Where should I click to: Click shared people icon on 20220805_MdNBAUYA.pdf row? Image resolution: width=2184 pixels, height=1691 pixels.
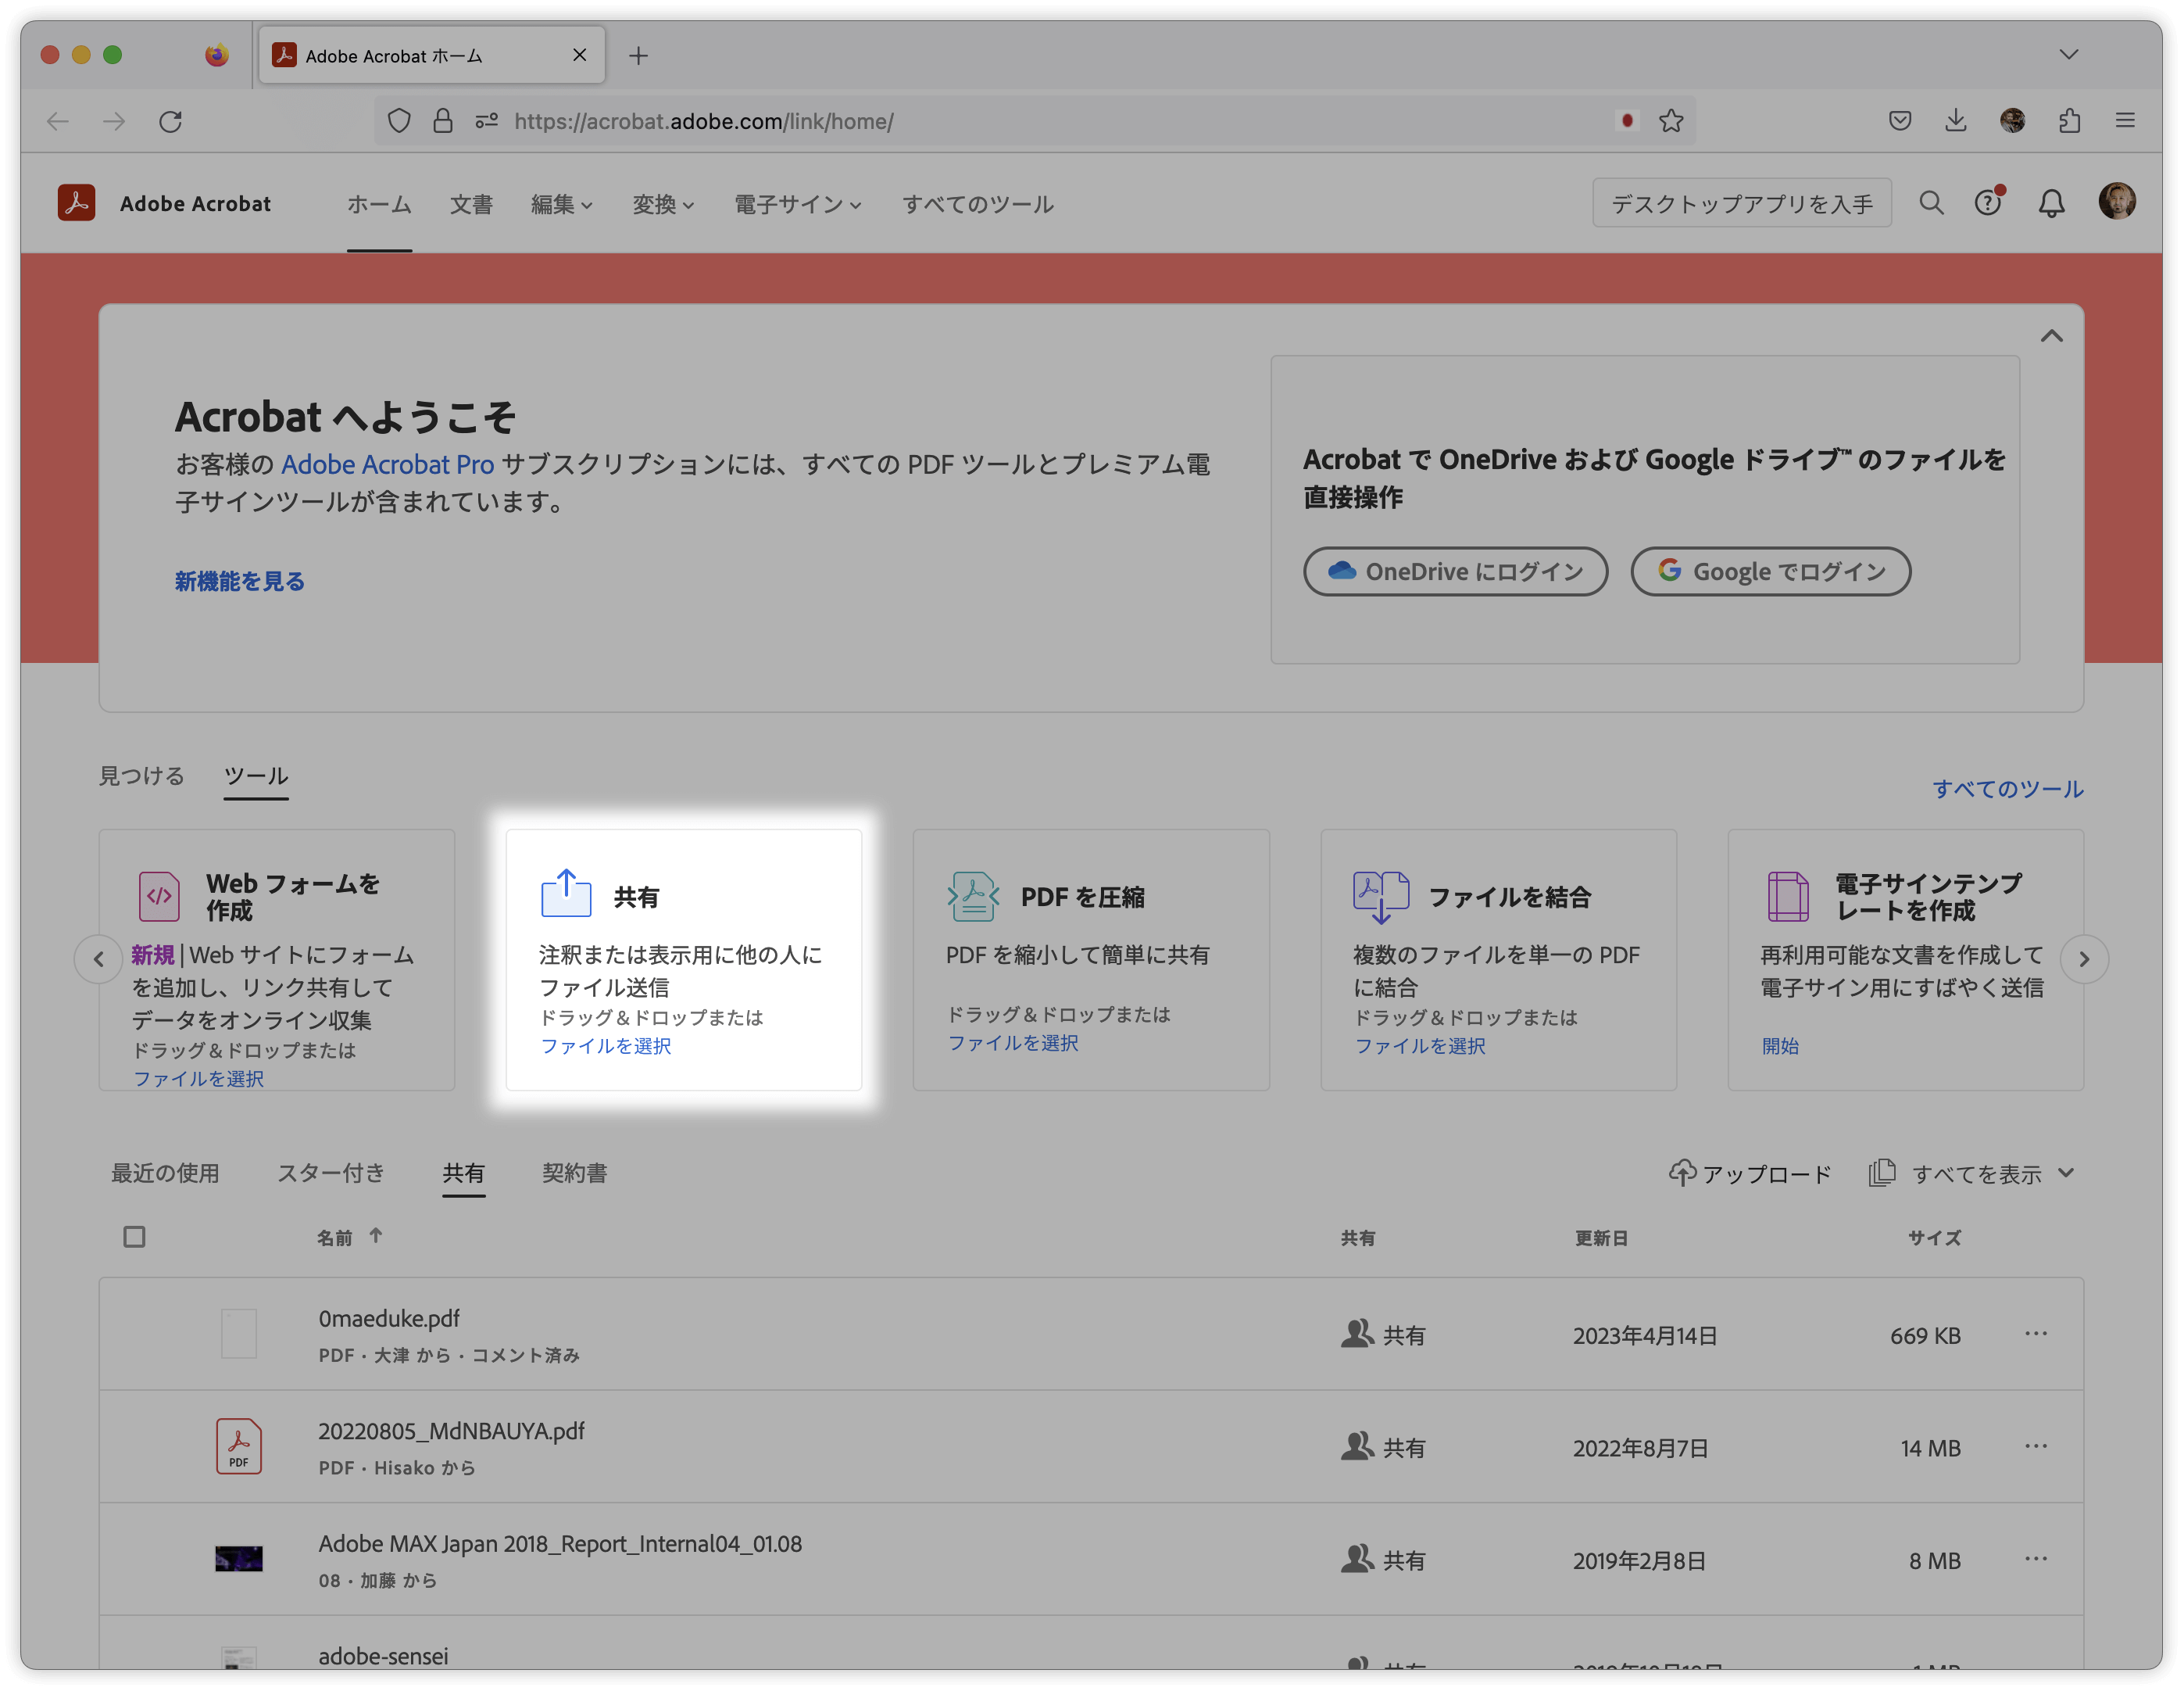pos(1357,1446)
